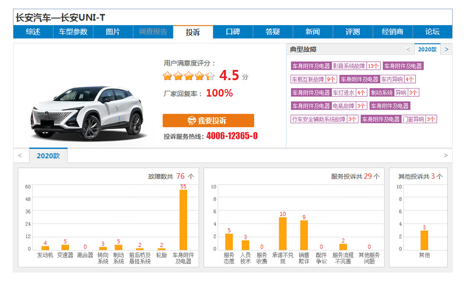This screenshot has height=281, width=467.
Task: Select the 2020款 tab above the charts
Action: click(48, 156)
